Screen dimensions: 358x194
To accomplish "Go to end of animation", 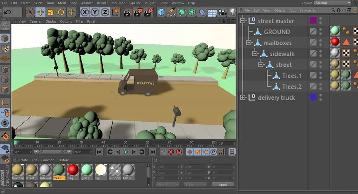I will click(152, 152).
